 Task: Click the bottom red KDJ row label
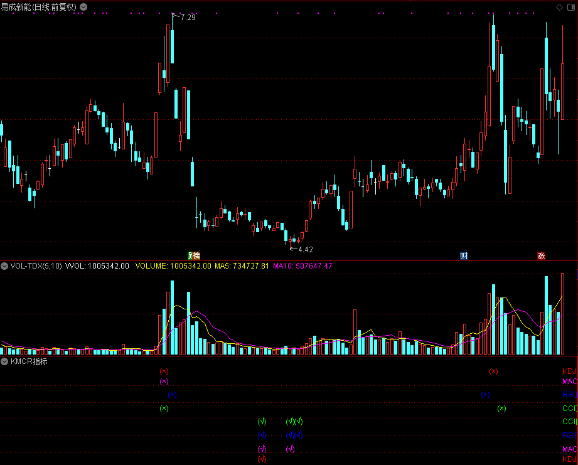point(569,459)
